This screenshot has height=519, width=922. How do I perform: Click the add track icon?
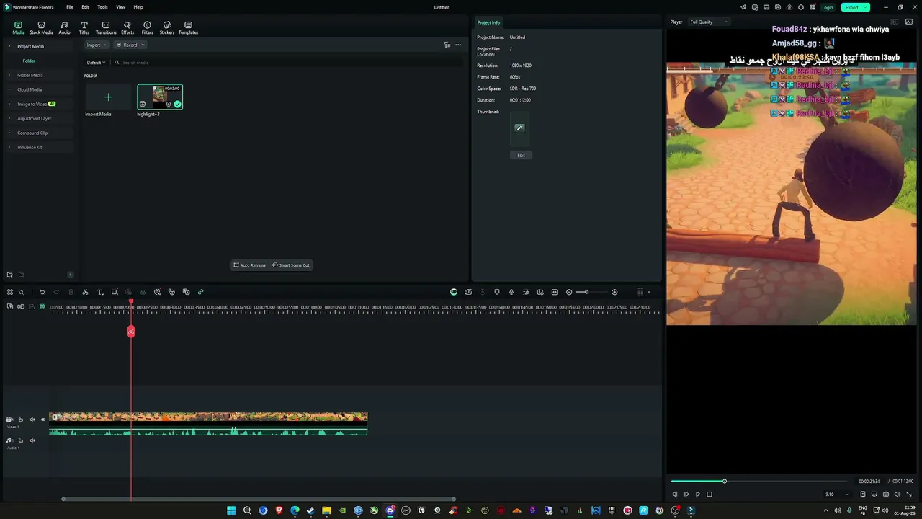pos(9,307)
